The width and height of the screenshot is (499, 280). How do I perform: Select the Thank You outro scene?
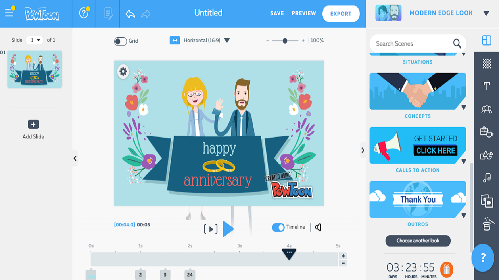click(x=418, y=199)
